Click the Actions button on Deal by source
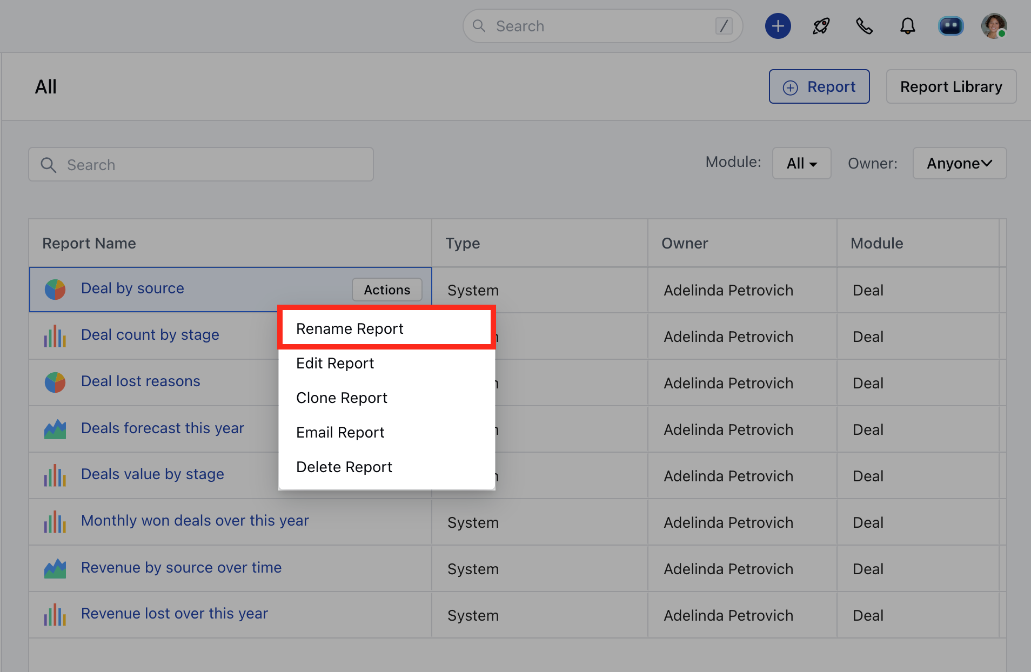Viewport: 1031px width, 672px height. [x=387, y=290]
